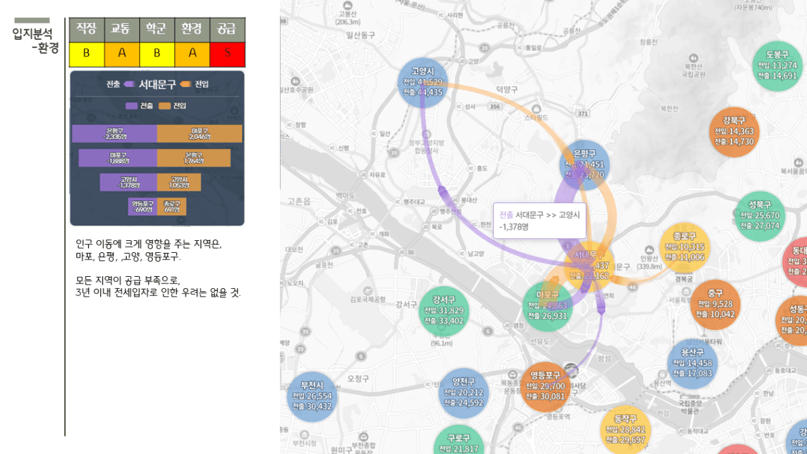Click the 인왕산 mountain marker
Image resolution: width=807 pixels, height=454 pixels.
(x=650, y=249)
